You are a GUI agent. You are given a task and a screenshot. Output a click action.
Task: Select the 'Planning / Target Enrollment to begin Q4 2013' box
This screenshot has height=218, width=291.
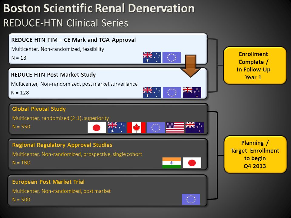[x=255, y=154]
